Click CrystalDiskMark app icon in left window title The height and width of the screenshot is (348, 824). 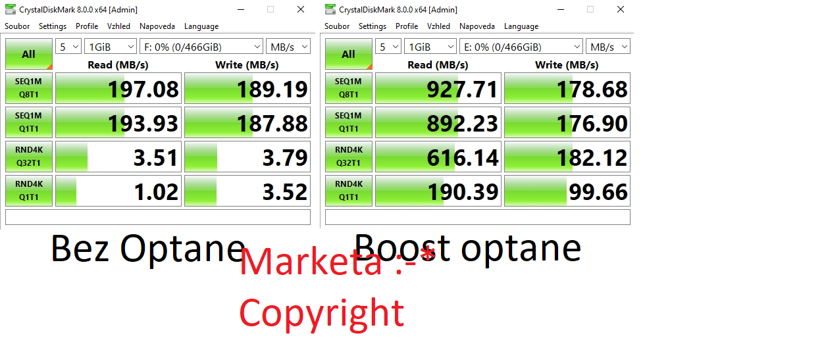(11, 9)
